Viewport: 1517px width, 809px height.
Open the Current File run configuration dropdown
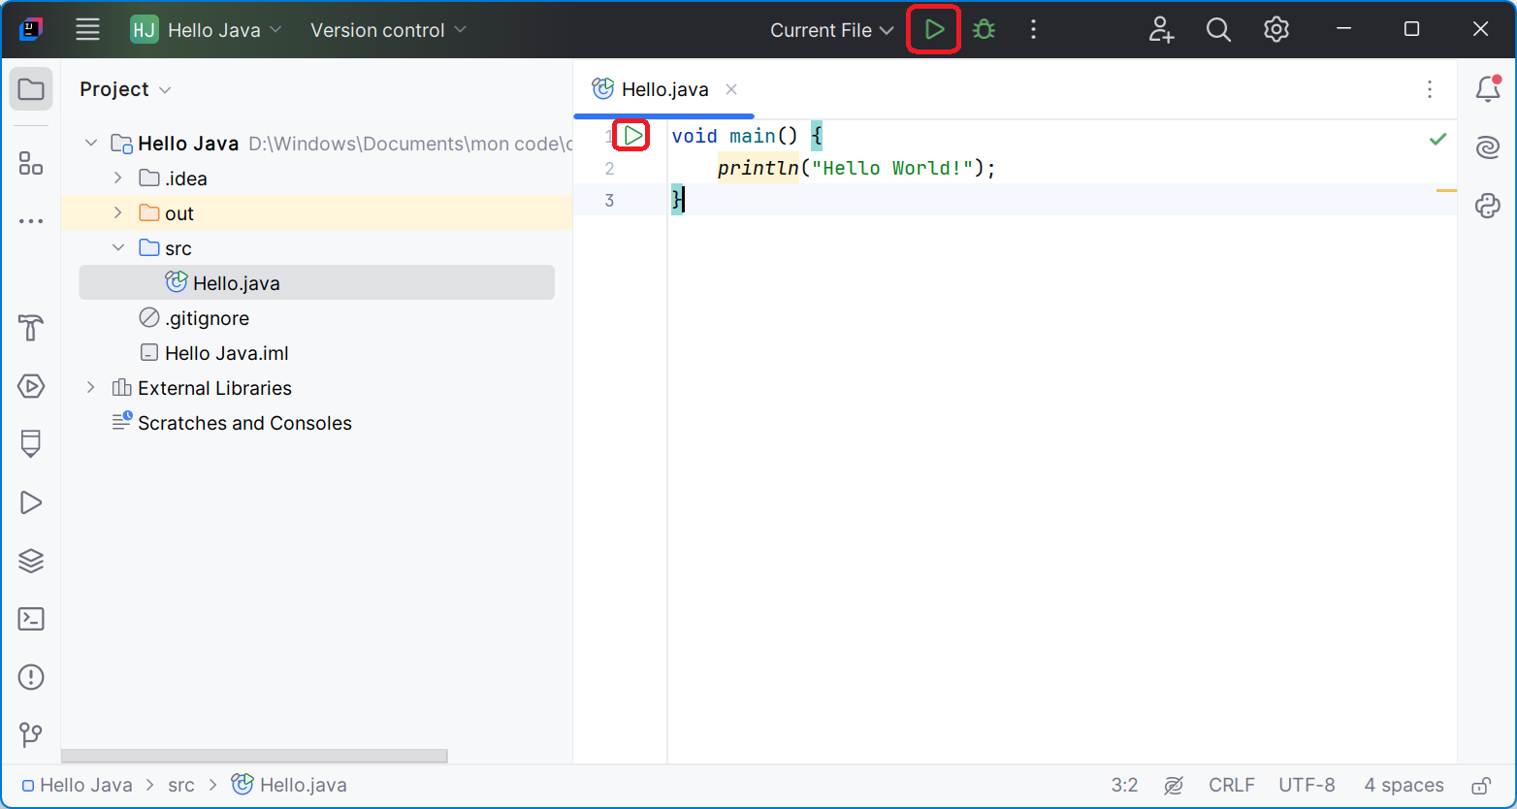coord(831,30)
